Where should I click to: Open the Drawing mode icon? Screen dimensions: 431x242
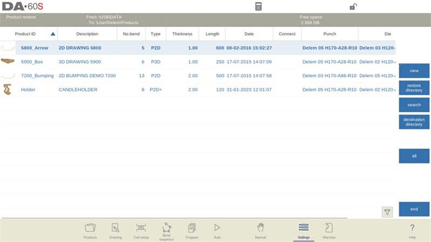click(x=115, y=230)
